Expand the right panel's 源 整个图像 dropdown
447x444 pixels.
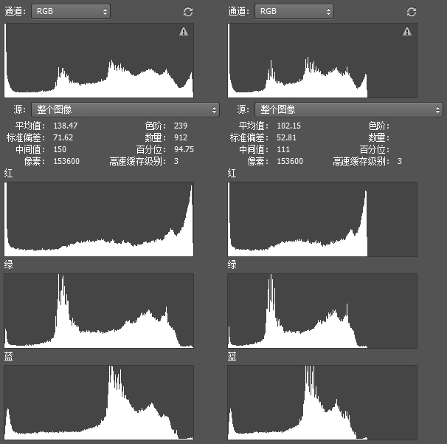pos(348,109)
